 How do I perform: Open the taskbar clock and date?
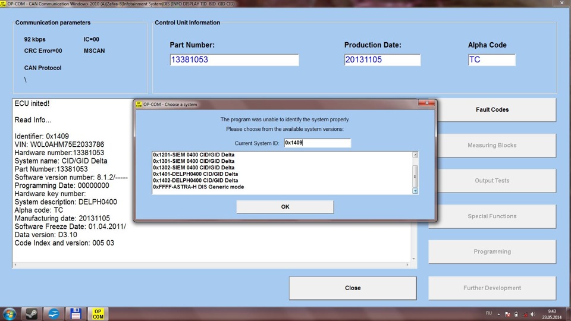[552, 314]
